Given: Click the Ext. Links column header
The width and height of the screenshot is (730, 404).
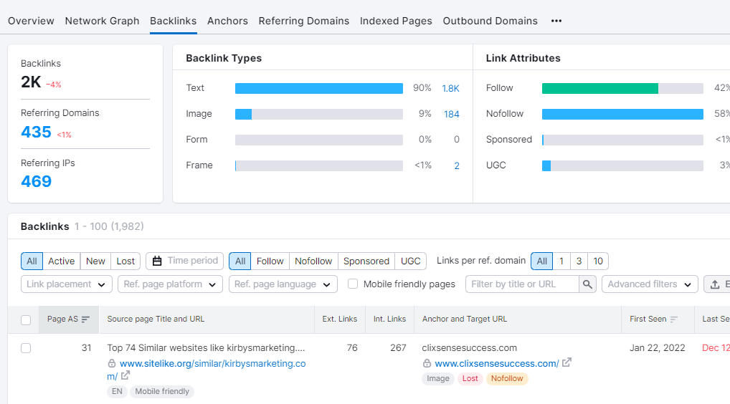Looking at the screenshot, I should 339,319.
